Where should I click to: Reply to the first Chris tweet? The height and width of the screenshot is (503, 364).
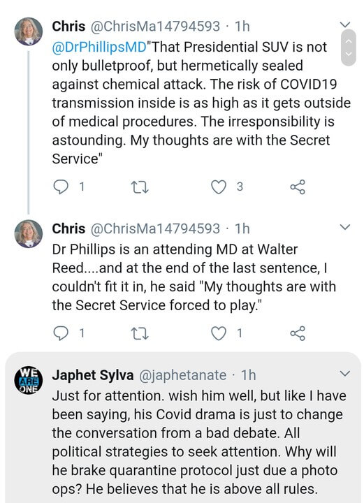61,187
